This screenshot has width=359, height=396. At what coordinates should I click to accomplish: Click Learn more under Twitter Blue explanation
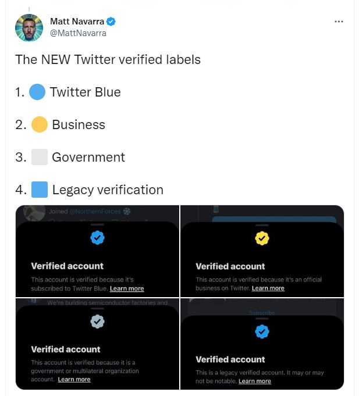127,288
